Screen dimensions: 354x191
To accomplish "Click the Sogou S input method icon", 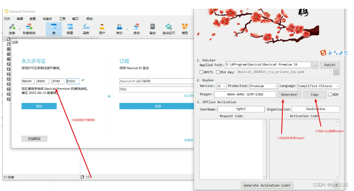I will [323, 53].
